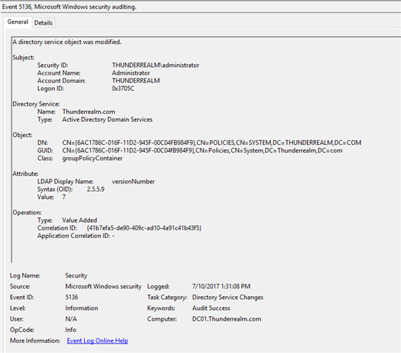The width and height of the screenshot is (401, 353).
Task: Click User value N/A
Action: pyautogui.click(x=71, y=319)
